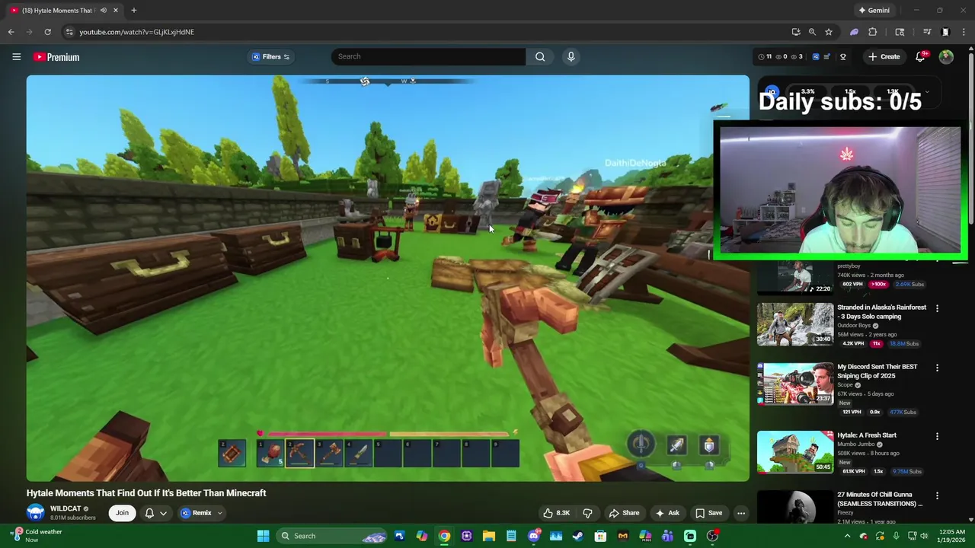The width and height of the screenshot is (975, 548).
Task: Go back with the browser back arrow
Action: pos(11,32)
